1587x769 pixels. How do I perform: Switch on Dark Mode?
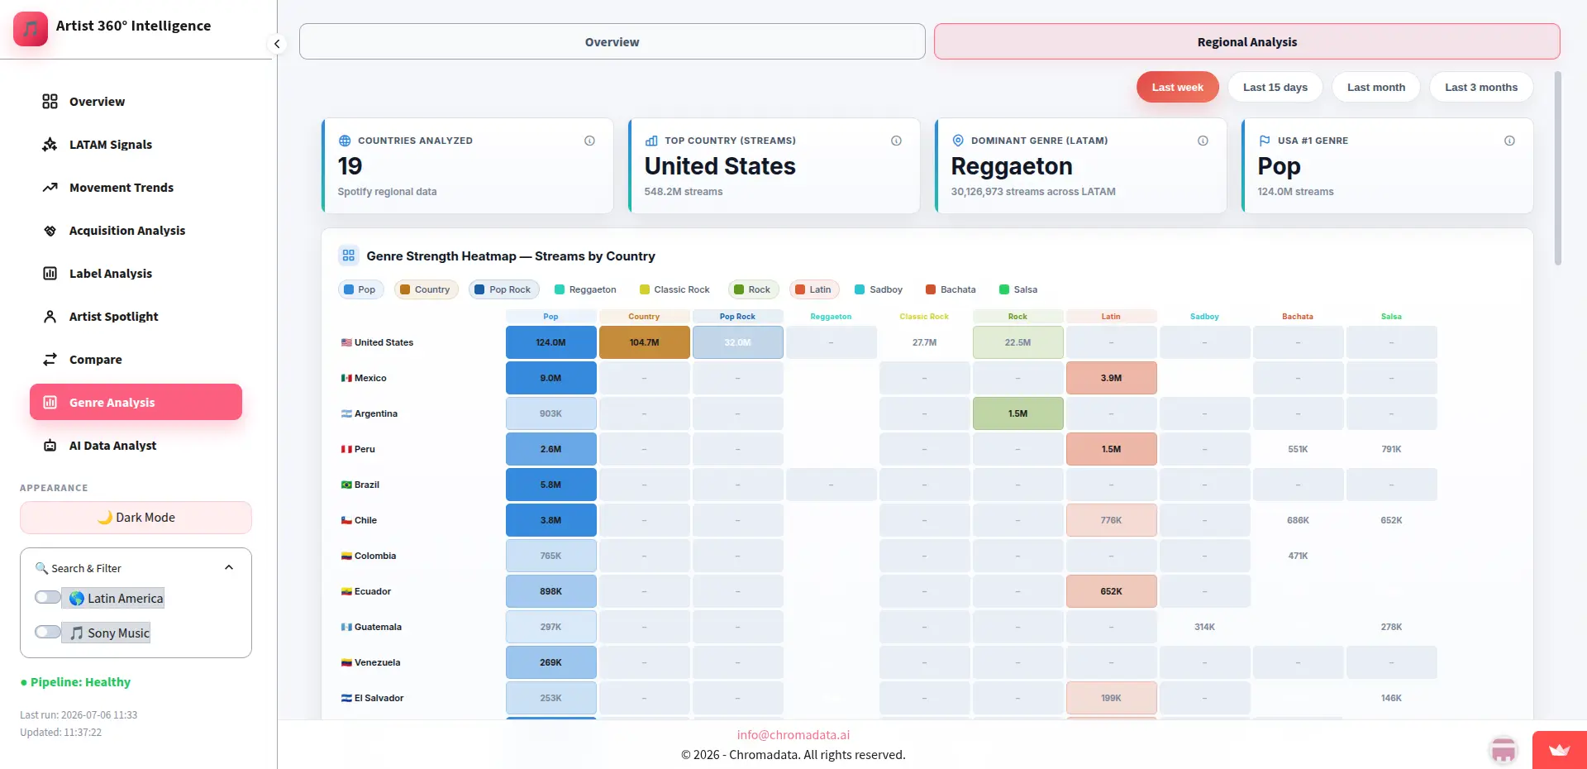pyautogui.click(x=136, y=518)
